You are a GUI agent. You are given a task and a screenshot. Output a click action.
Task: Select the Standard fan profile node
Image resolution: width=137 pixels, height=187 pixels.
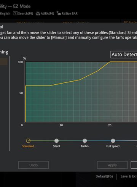click(x=28, y=141)
